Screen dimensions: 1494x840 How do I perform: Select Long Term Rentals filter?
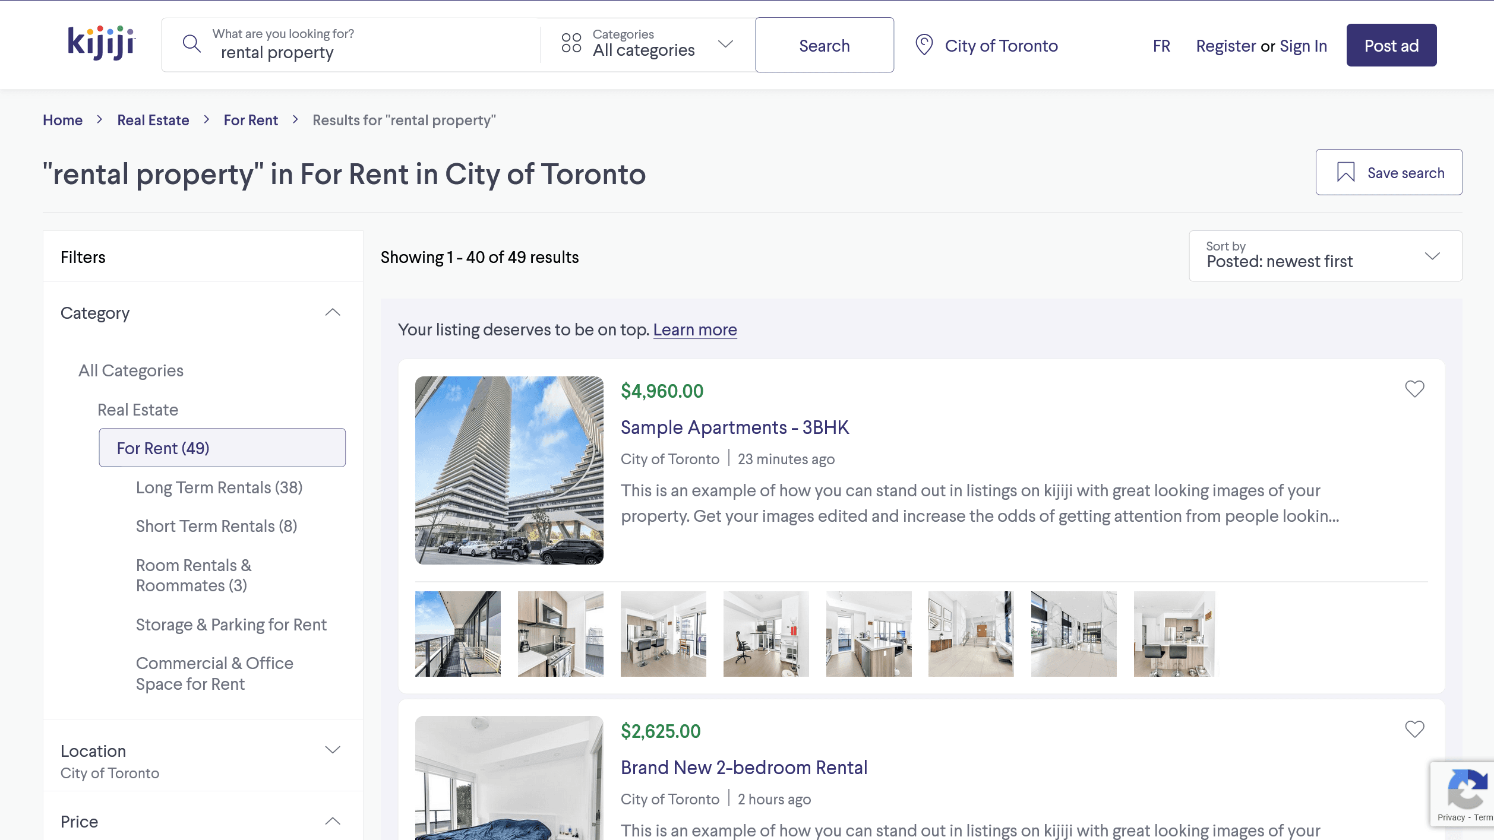pos(219,487)
